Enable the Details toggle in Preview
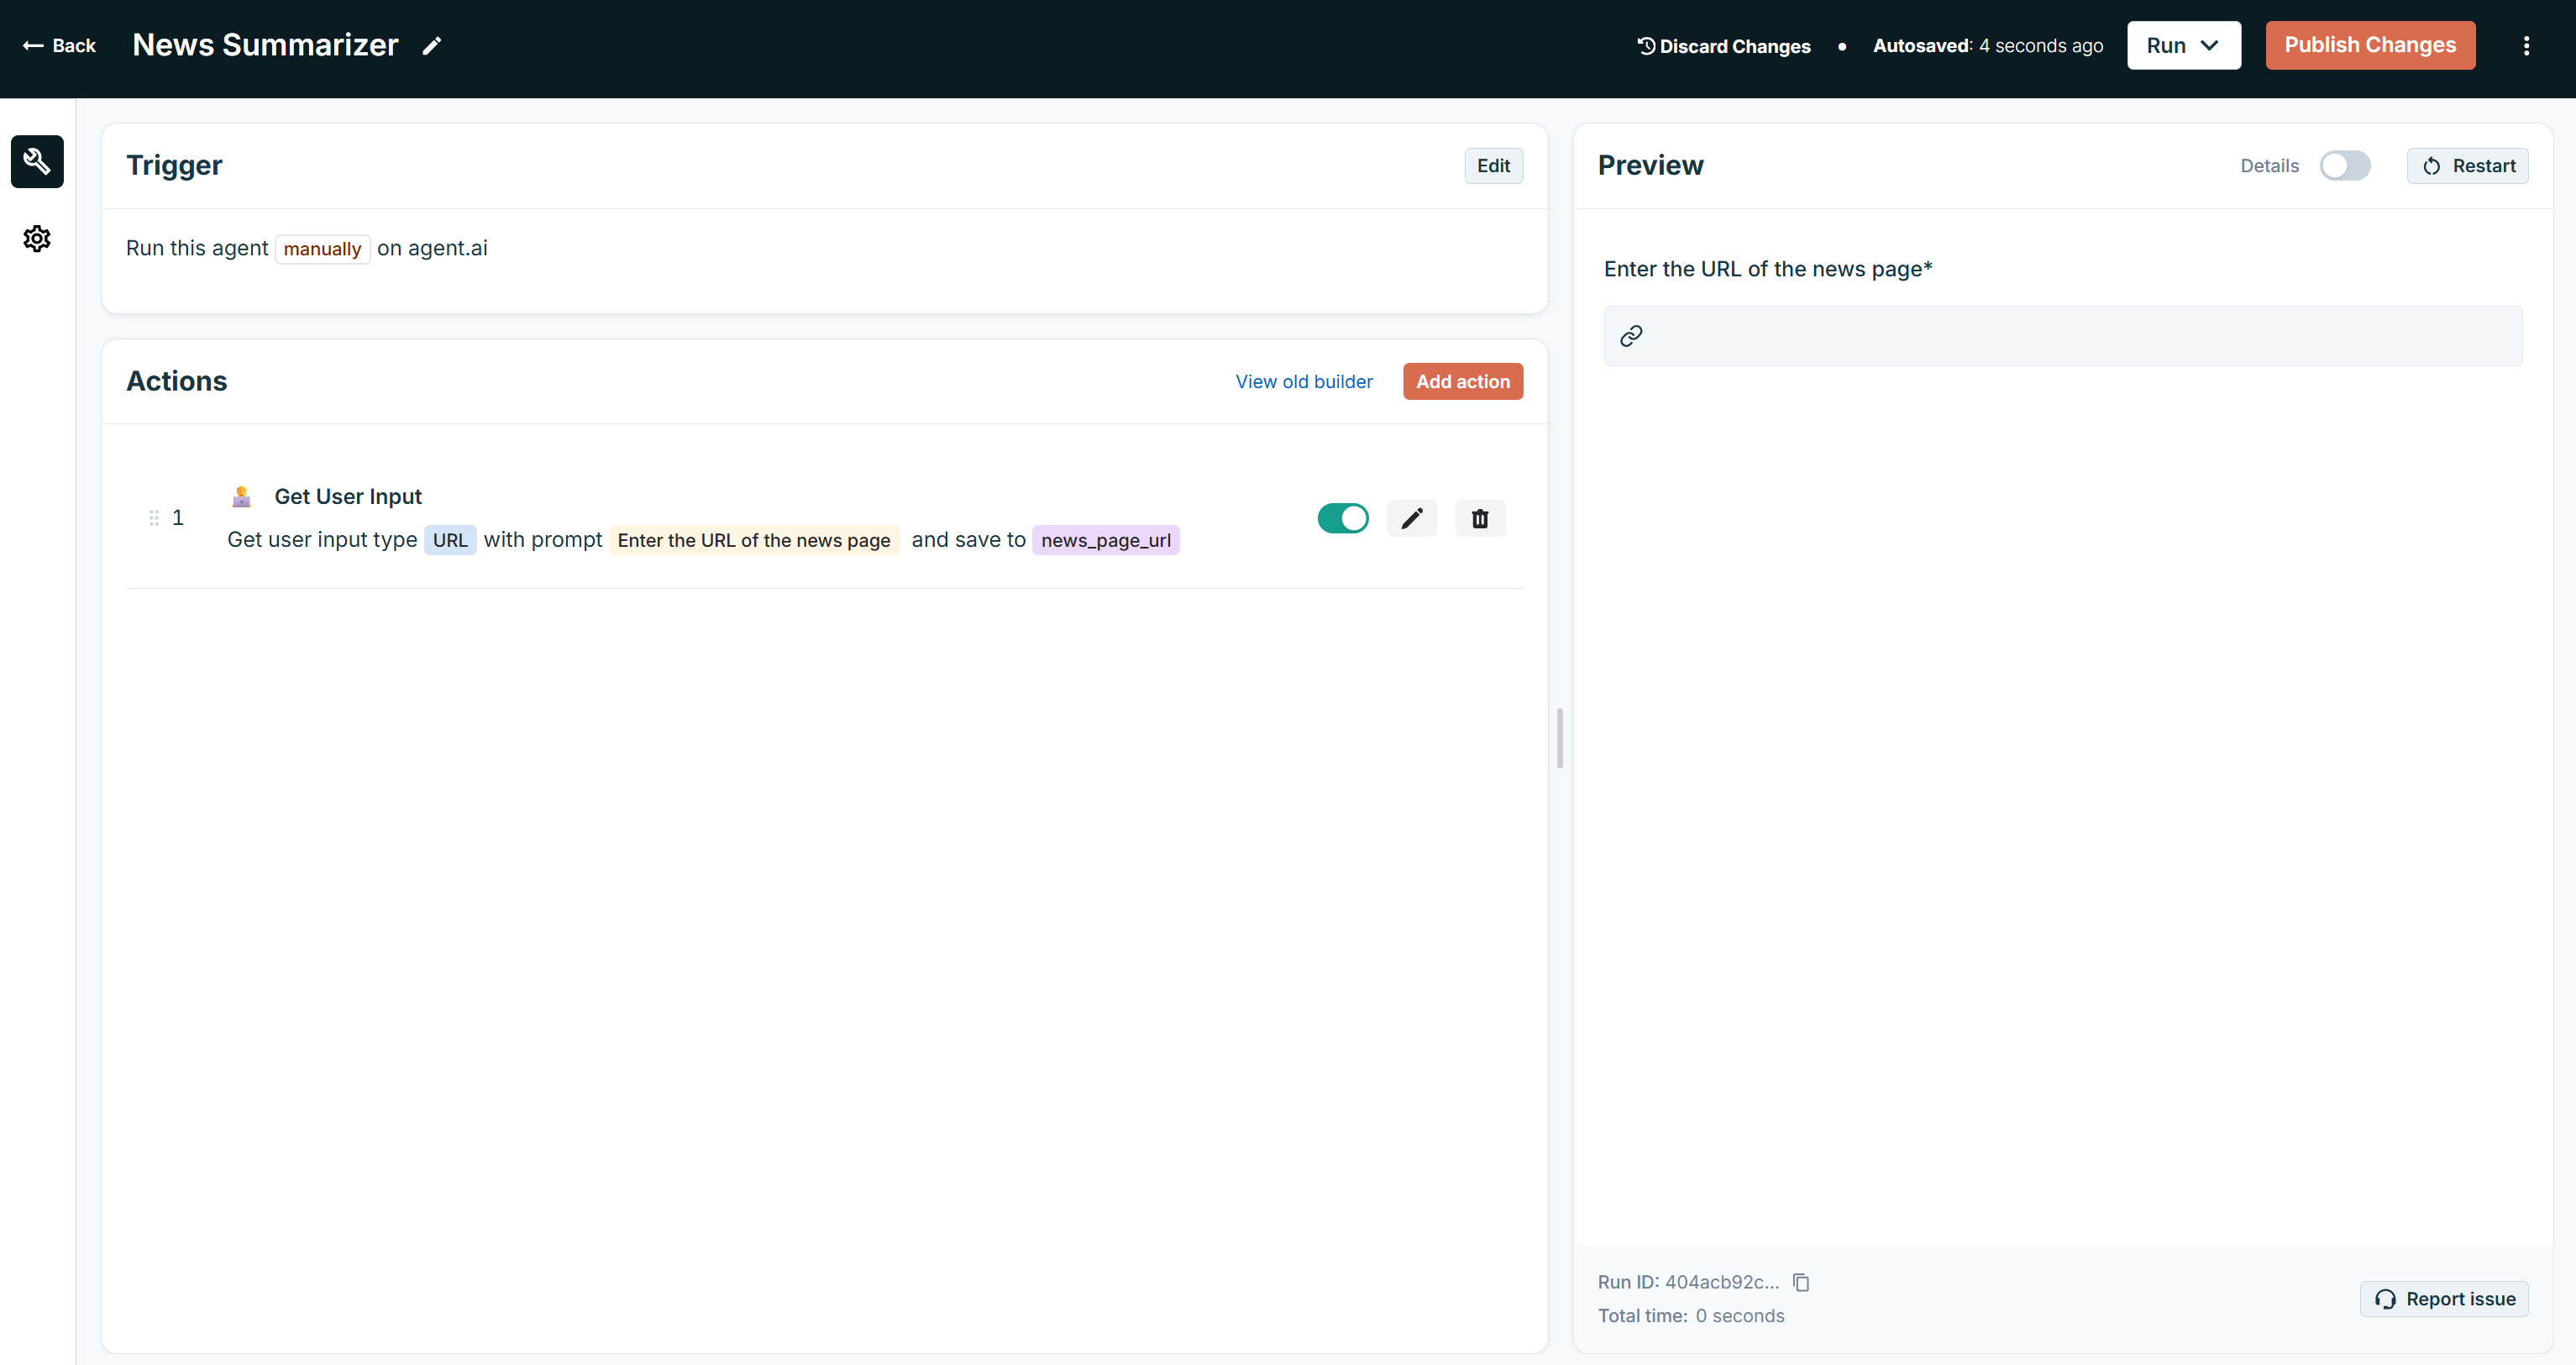Viewport: 2576px width, 1365px height. (2344, 166)
